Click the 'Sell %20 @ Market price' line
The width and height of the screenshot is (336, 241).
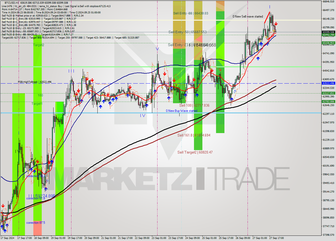tap(43, 15)
